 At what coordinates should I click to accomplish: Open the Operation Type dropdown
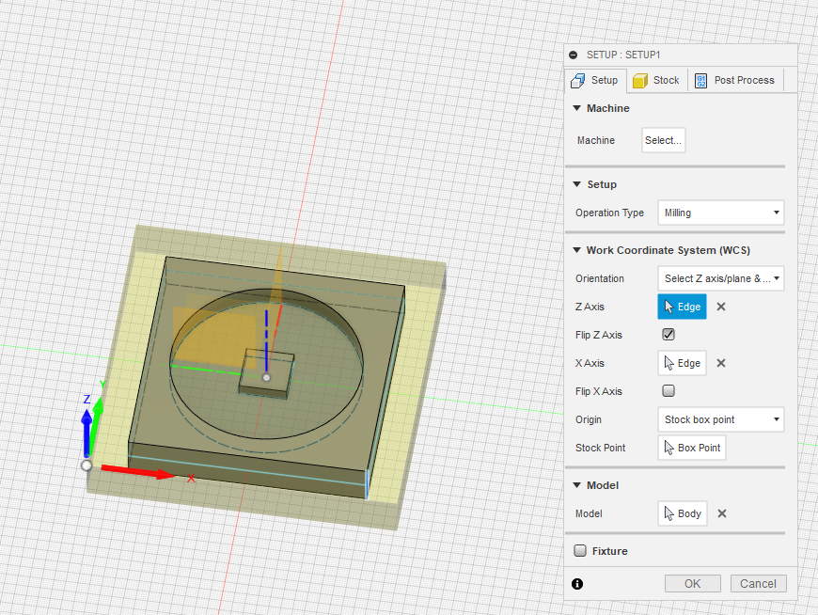(x=721, y=213)
